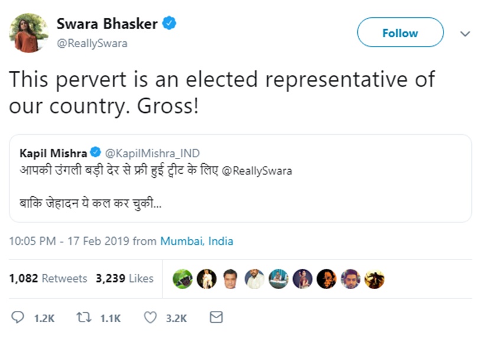This screenshot has height=347, width=502.
Task: View the 3,239 Likes list
Action: tap(125, 278)
